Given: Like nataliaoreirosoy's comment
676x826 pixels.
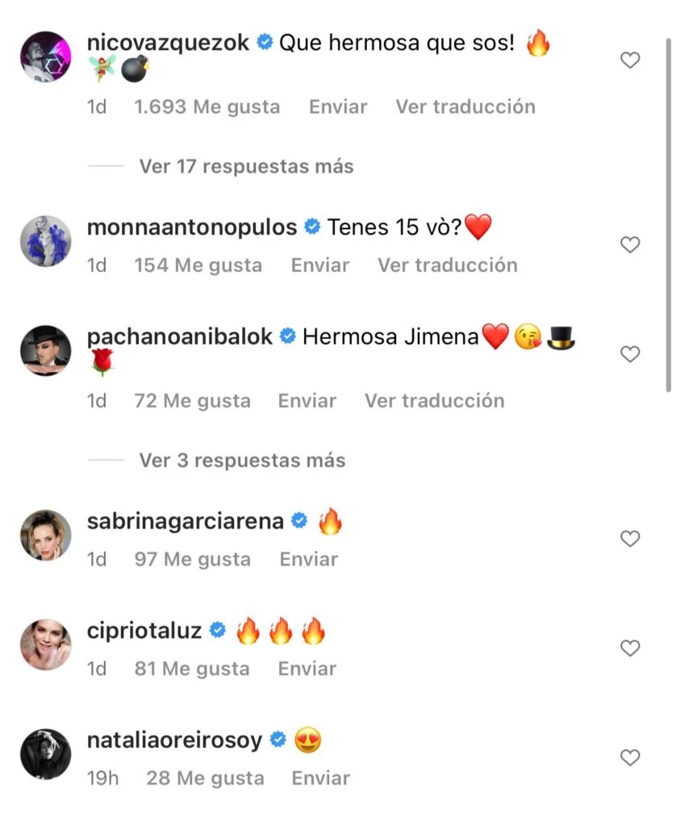Looking at the screenshot, I should pos(629,757).
